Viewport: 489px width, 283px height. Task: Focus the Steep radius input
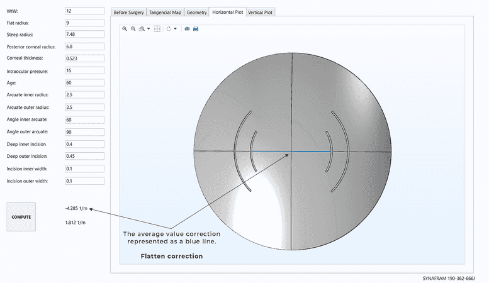click(x=84, y=35)
